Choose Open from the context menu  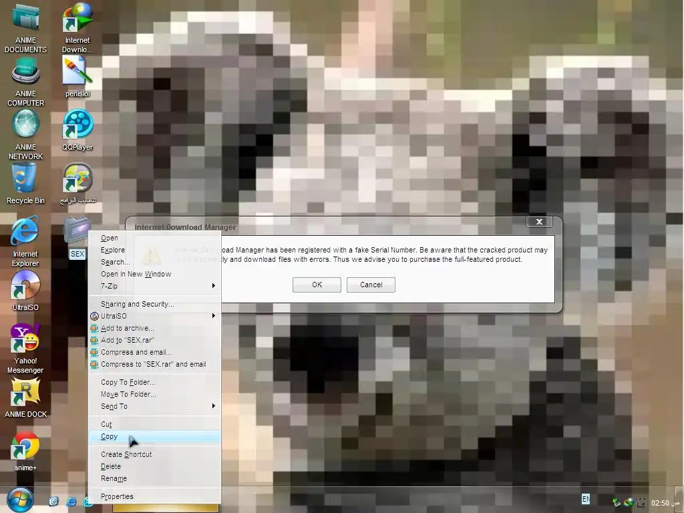[x=154, y=238]
